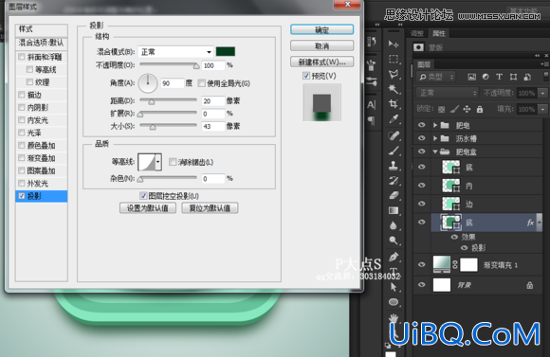
Task: Click the lock position (move arrows) icon
Action: click(x=467, y=109)
